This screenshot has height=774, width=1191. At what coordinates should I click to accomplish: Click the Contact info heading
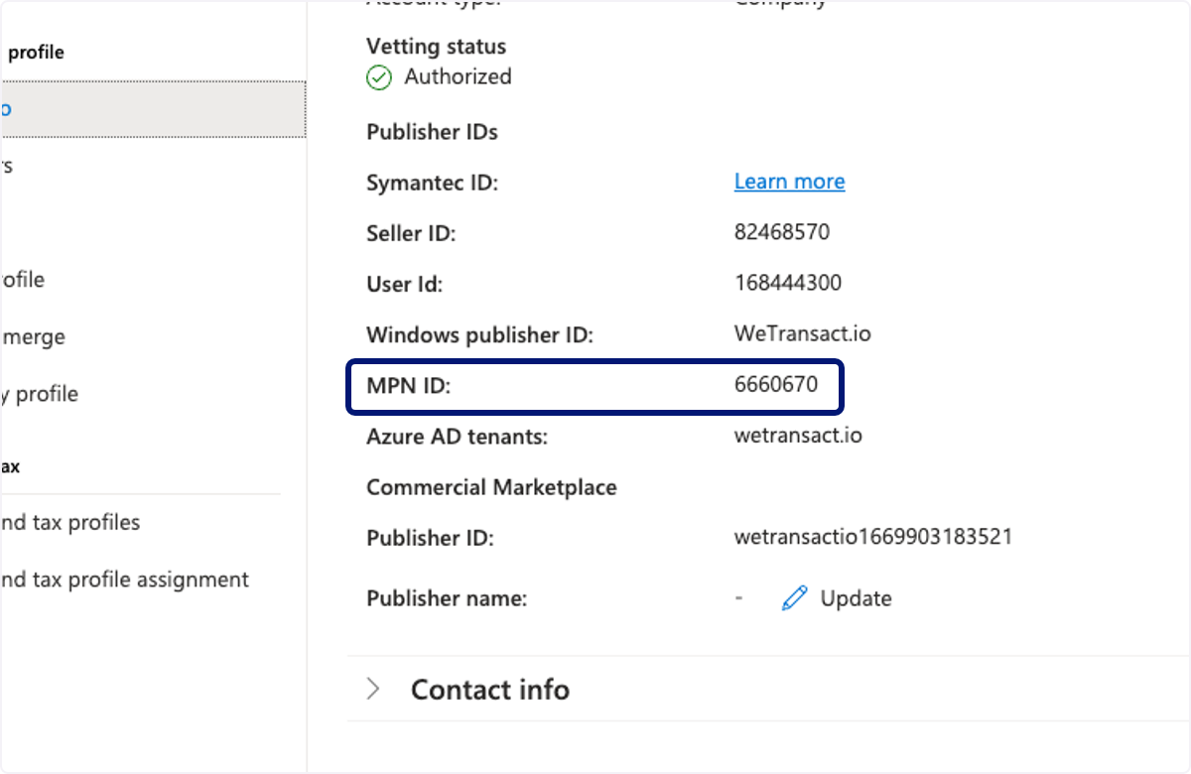point(490,690)
